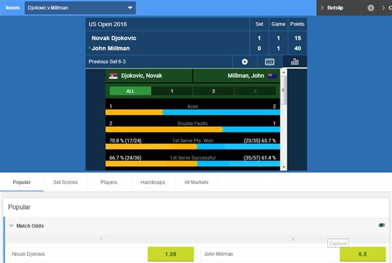Screen dimensions: 392x263
Task: Switch to the Popular tab
Action: point(22,182)
